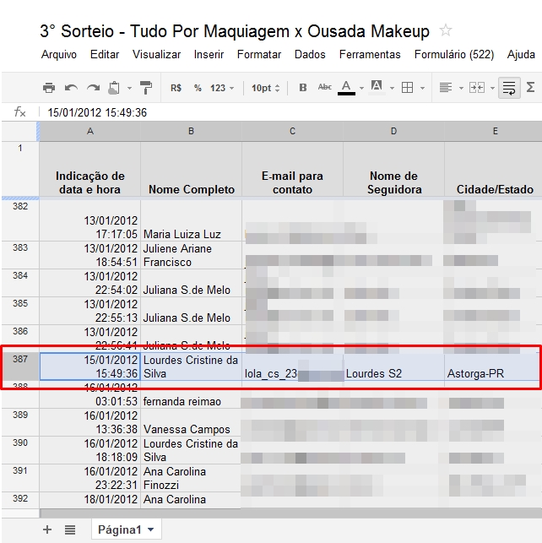Open the clipboard options dropdown arrow

tap(129, 89)
